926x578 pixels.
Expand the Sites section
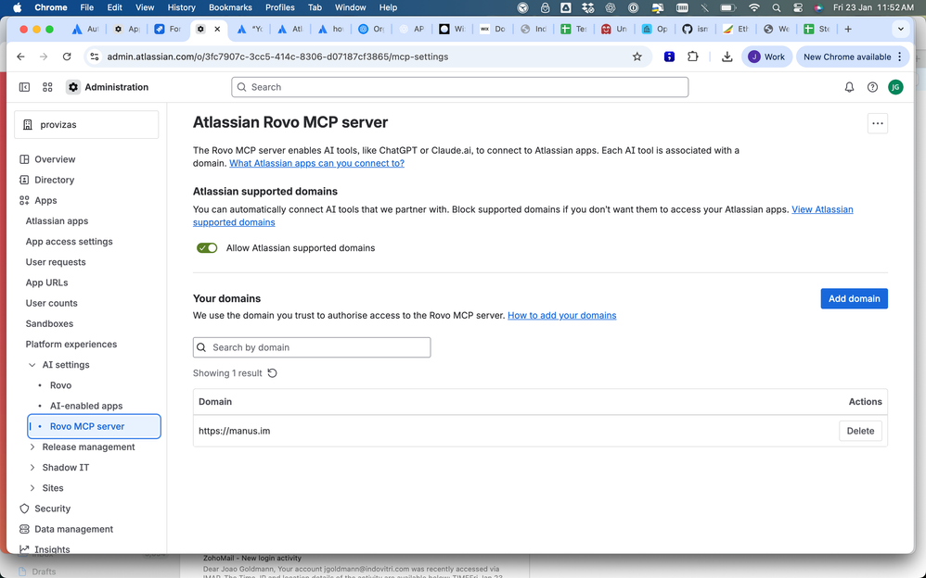pyautogui.click(x=32, y=488)
